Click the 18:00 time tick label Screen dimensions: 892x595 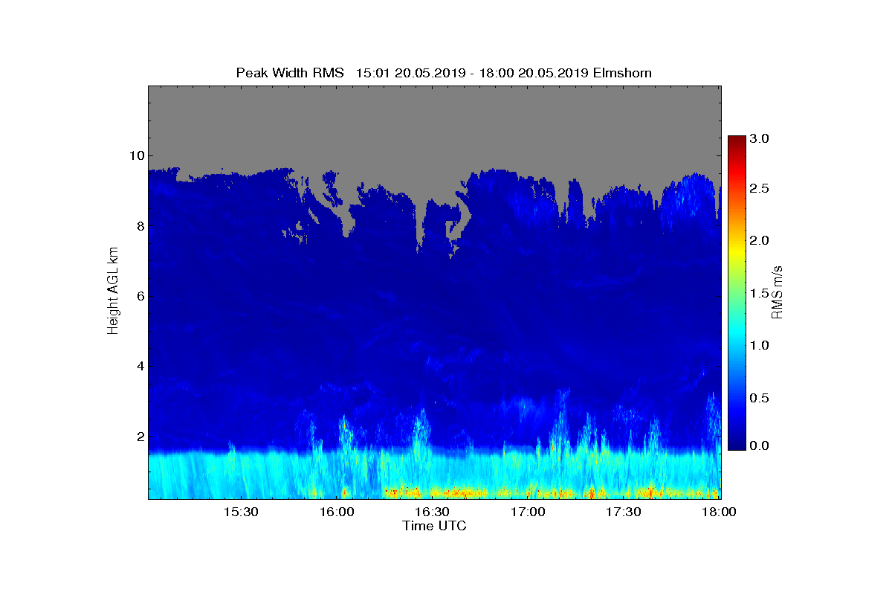pyautogui.click(x=719, y=512)
